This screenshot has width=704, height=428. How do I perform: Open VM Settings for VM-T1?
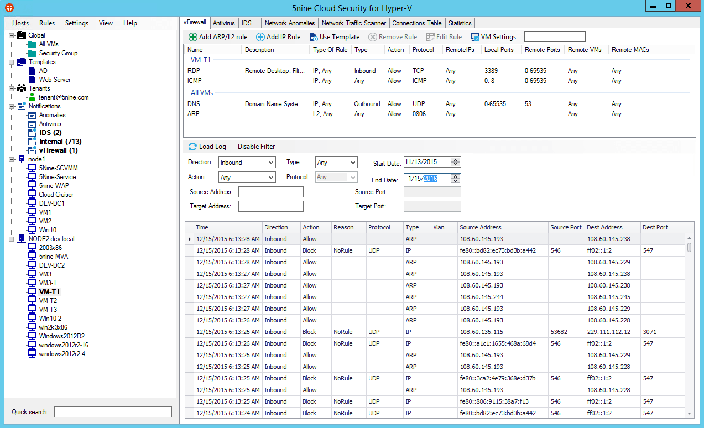[x=493, y=37]
